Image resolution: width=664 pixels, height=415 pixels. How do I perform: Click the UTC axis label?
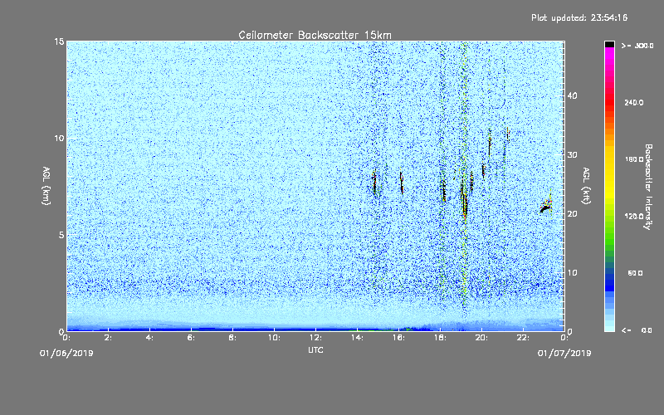(315, 349)
